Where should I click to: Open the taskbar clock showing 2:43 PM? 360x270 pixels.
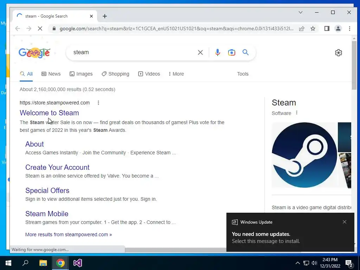pyautogui.click(x=330, y=263)
